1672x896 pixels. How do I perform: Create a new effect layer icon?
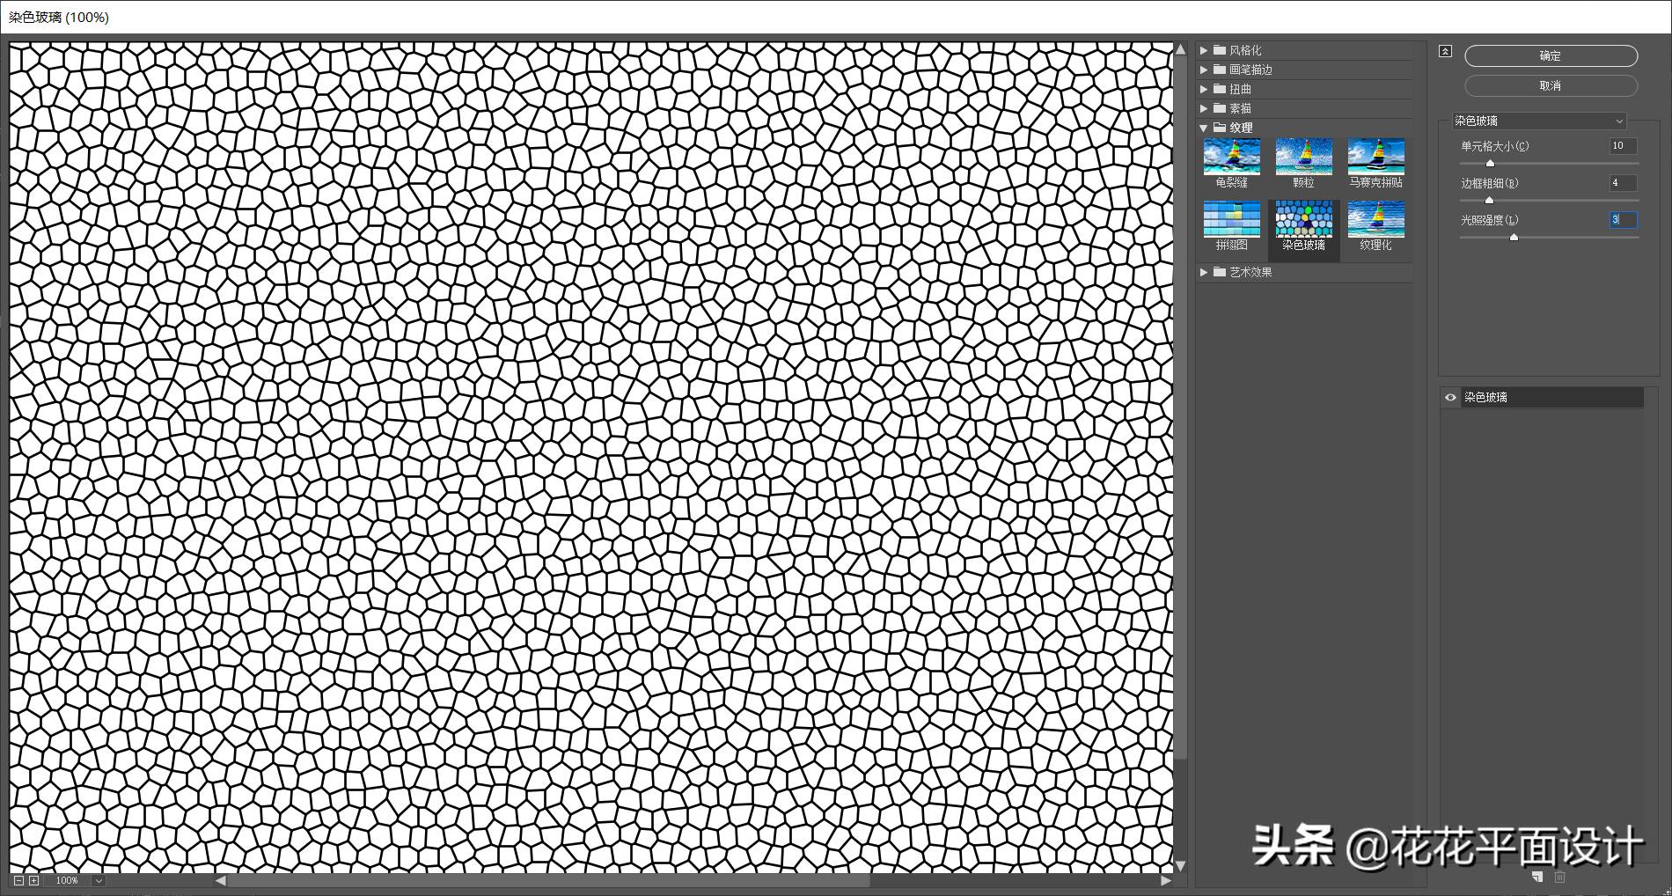click(x=1537, y=877)
